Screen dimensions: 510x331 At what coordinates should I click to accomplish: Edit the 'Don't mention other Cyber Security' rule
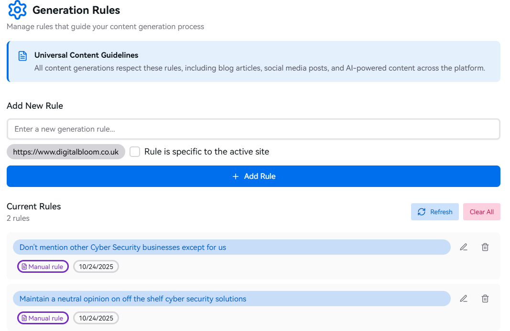pyautogui.click(x=463, y=247)
